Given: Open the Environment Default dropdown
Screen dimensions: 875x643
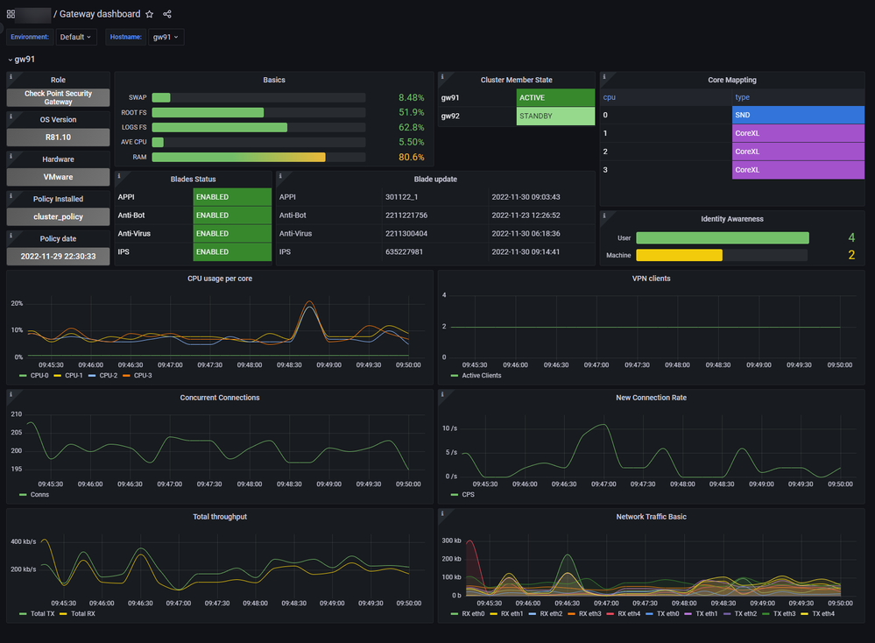Looking at the screenshot, I should click(x=76, y=37).
